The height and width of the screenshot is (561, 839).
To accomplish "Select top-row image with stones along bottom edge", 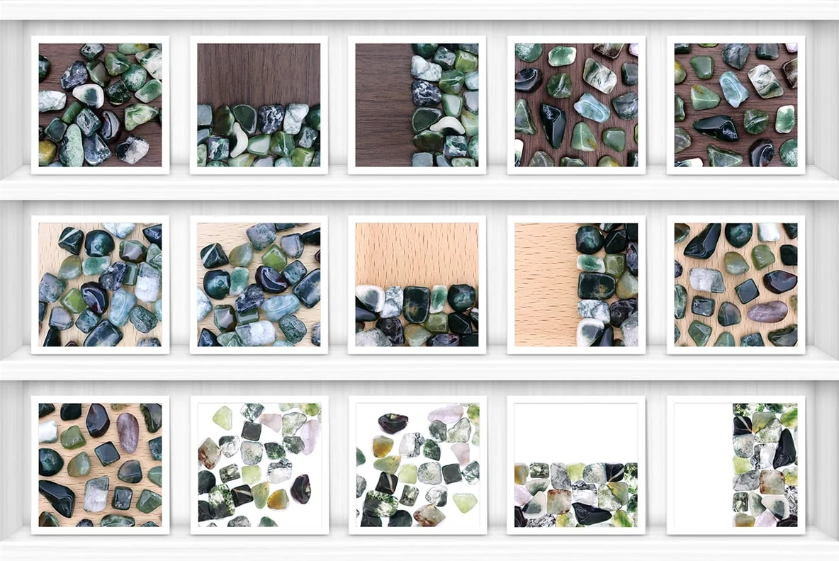I will coord(259,105).
